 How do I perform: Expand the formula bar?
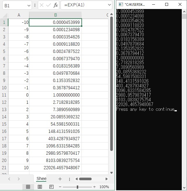tap(109, 5)
